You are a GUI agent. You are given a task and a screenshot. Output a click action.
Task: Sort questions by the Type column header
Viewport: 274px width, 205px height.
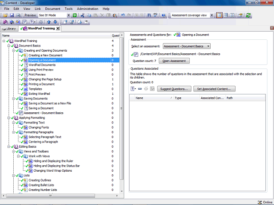tap(187, 98)
